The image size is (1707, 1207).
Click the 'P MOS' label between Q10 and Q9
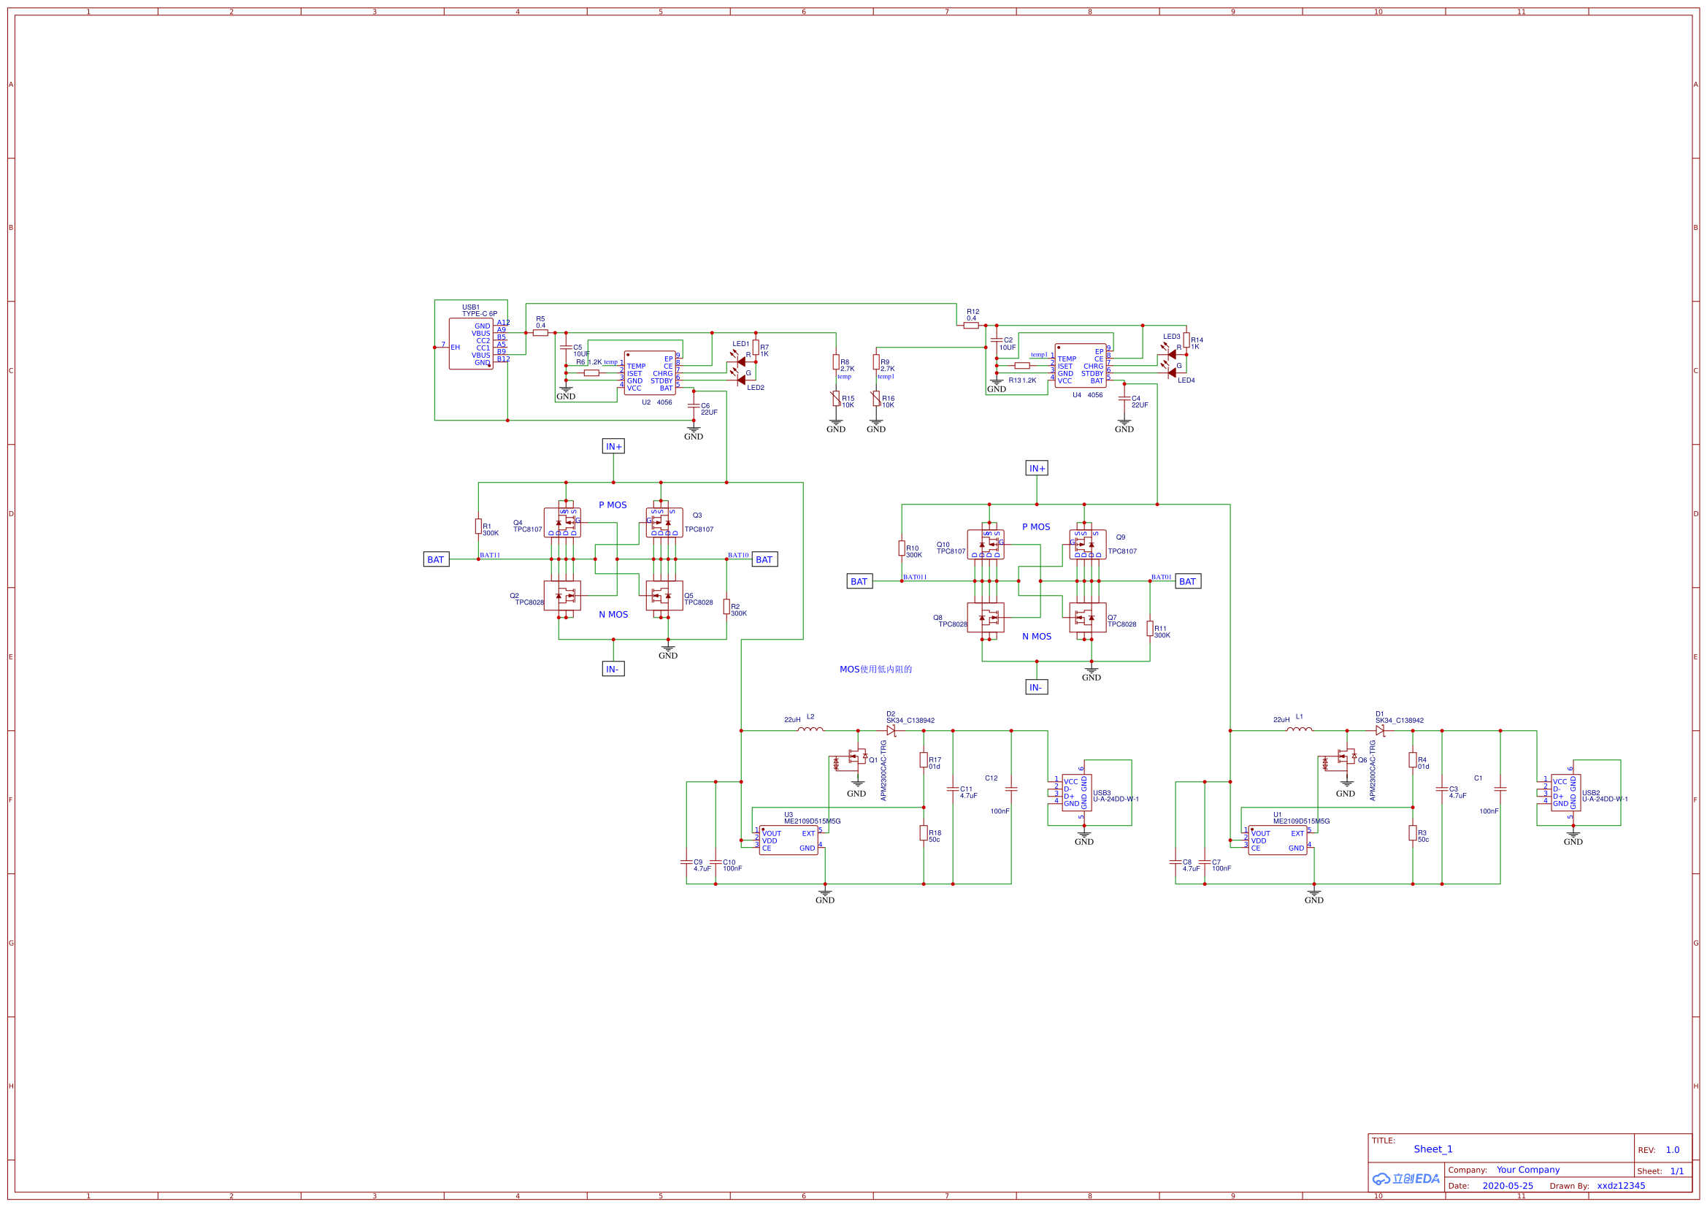(1035, 526)
